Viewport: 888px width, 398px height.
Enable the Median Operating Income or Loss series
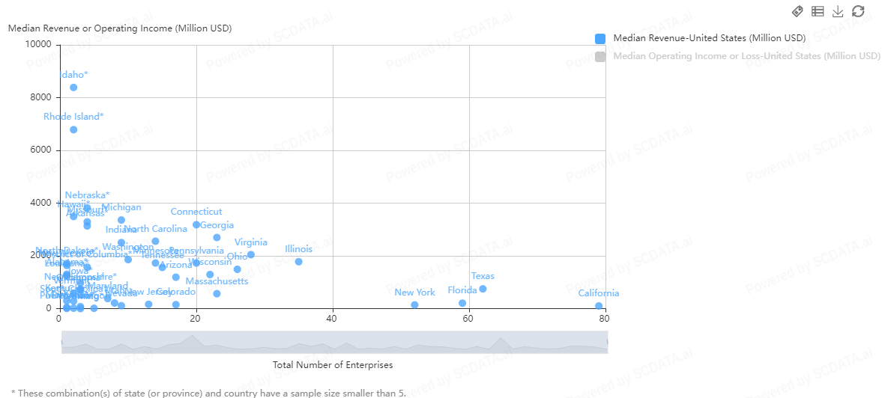[746, 56]
